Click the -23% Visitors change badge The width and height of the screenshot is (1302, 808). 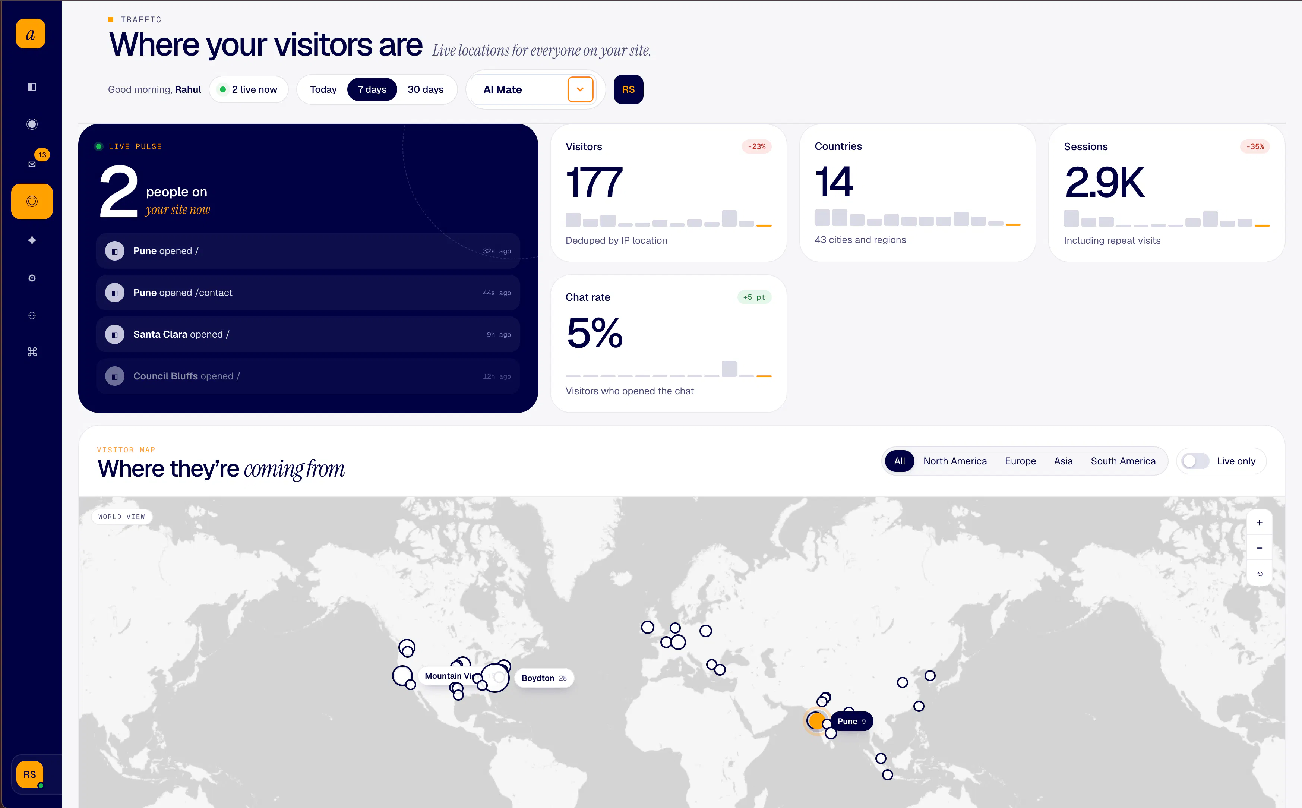756,146
